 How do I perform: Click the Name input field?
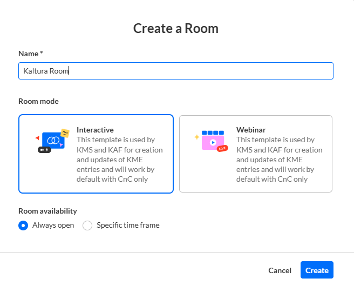click(175, 71)
